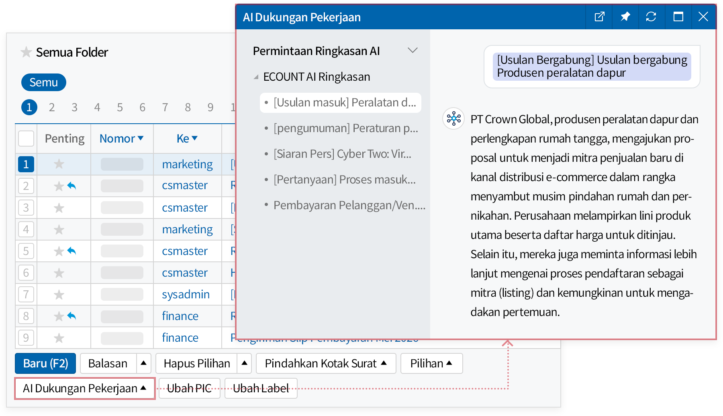723x416 pixels.
Task: Click Baru (F2) button
Action: pyautogui.click(x=45, y=363)
